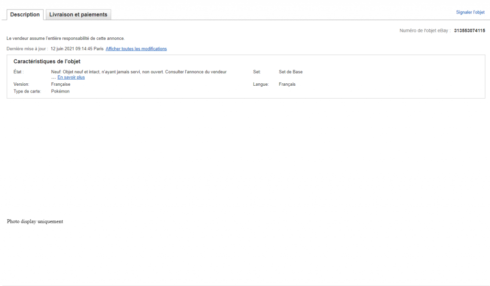Open the Livraison et paiements tab
490x286 pixels.
(78, 15)
